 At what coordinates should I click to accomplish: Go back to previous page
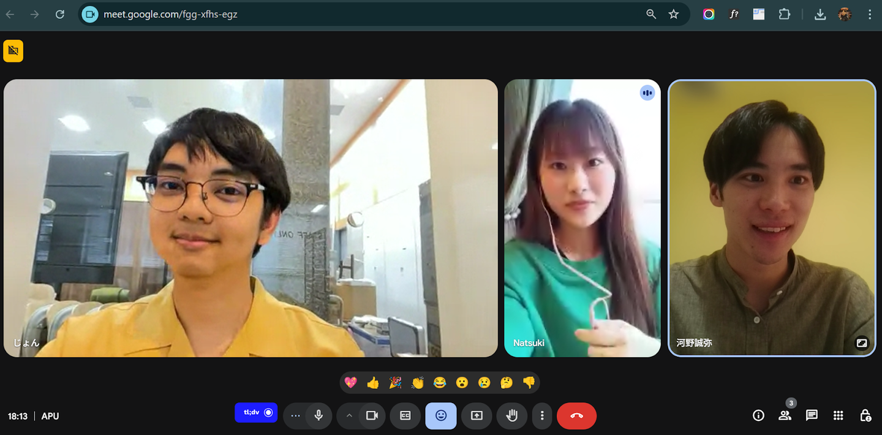[10, 14]
